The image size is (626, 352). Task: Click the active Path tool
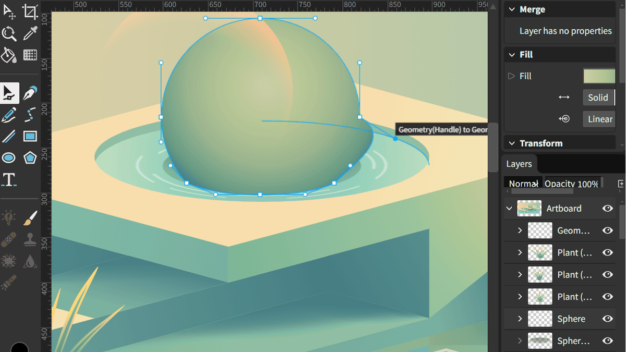pos(9,93)
